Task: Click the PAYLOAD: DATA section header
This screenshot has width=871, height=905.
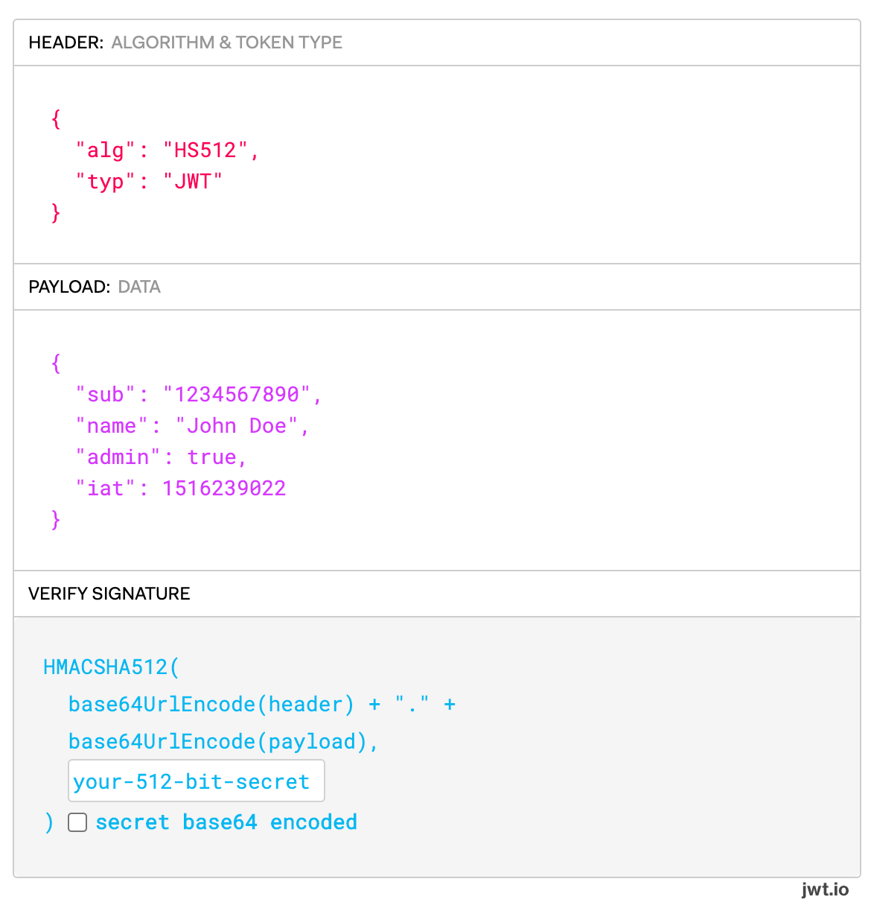Action: (x=95, y=287)
